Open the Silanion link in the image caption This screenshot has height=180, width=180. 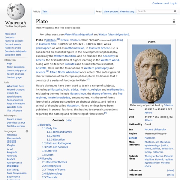pos(168,105)
